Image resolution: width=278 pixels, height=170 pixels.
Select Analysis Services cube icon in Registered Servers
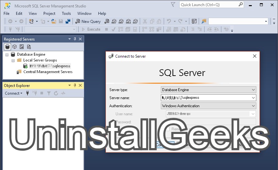click(x=15, y=47)
